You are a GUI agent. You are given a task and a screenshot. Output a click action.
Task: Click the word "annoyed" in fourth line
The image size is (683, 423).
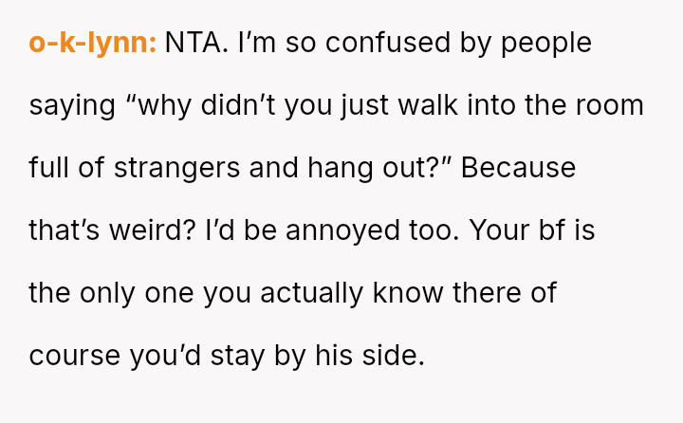(x=342, y=232)
